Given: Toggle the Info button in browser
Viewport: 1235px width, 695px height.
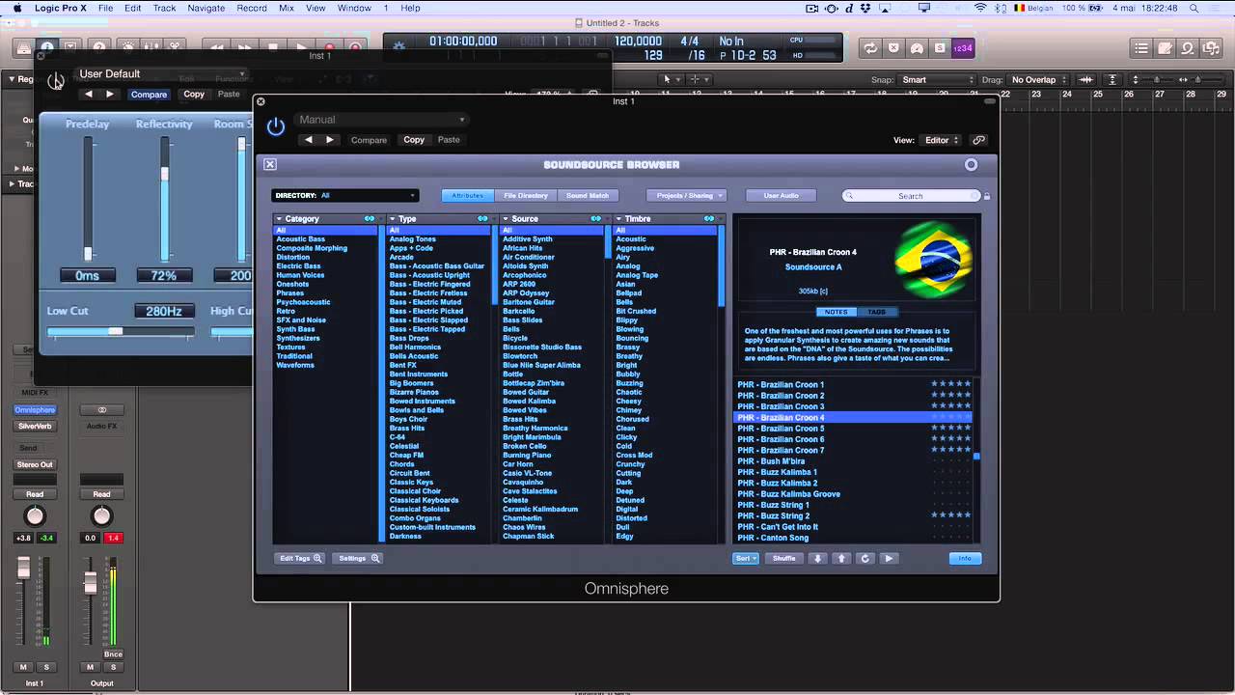Looking at the screenshot, I should click(x=965, y=558).
